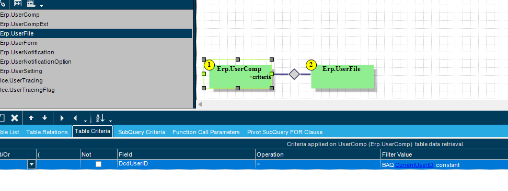The image size is (508, 191).
Task: Select the highlighted Erp.UserFile row
Action: (96, 33)
